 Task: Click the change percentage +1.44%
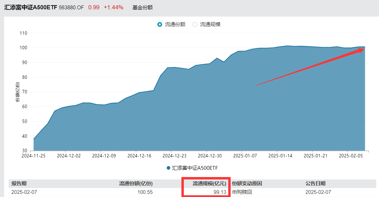coord(114,8)
